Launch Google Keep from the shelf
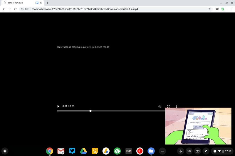235x156 pixels. pyautogui.click(x=95, y=151)
